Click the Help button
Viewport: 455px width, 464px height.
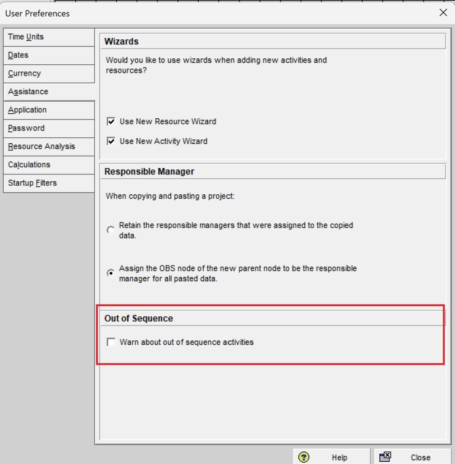pos(331,457)
